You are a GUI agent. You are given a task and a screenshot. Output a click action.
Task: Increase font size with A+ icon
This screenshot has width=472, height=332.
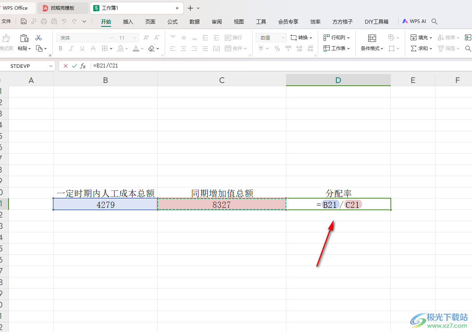(146, 38)
